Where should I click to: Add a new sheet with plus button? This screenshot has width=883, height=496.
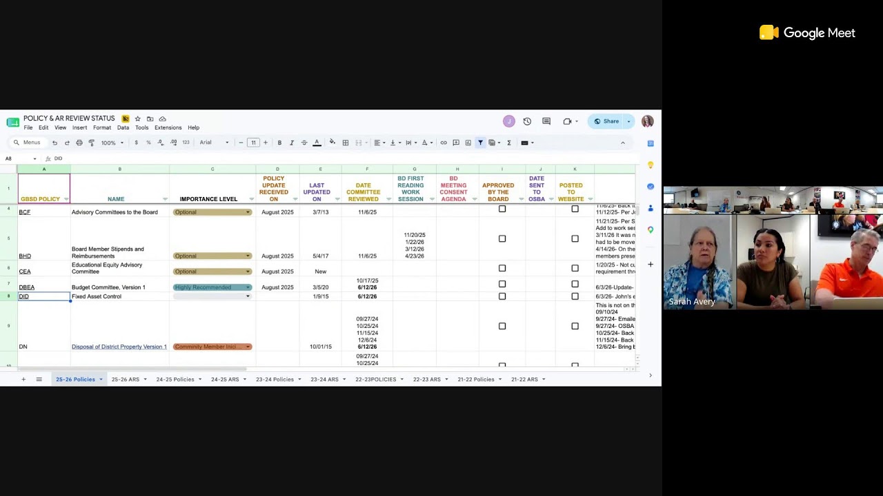(23, 380)
